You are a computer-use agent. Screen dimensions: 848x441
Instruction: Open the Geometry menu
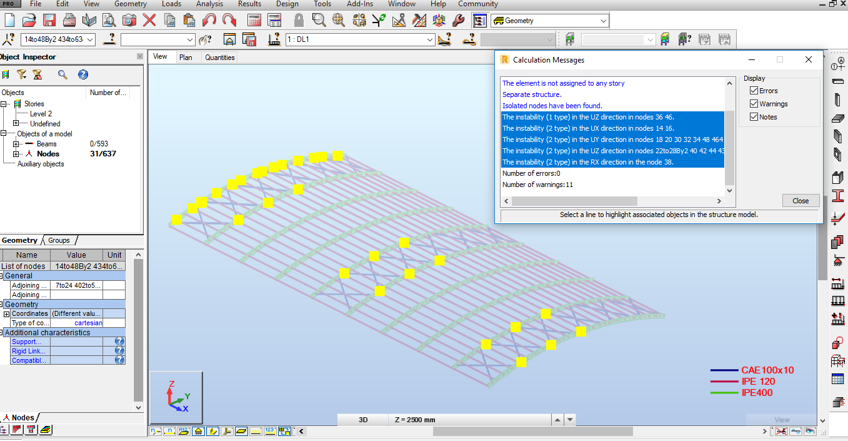click(130, 4)
